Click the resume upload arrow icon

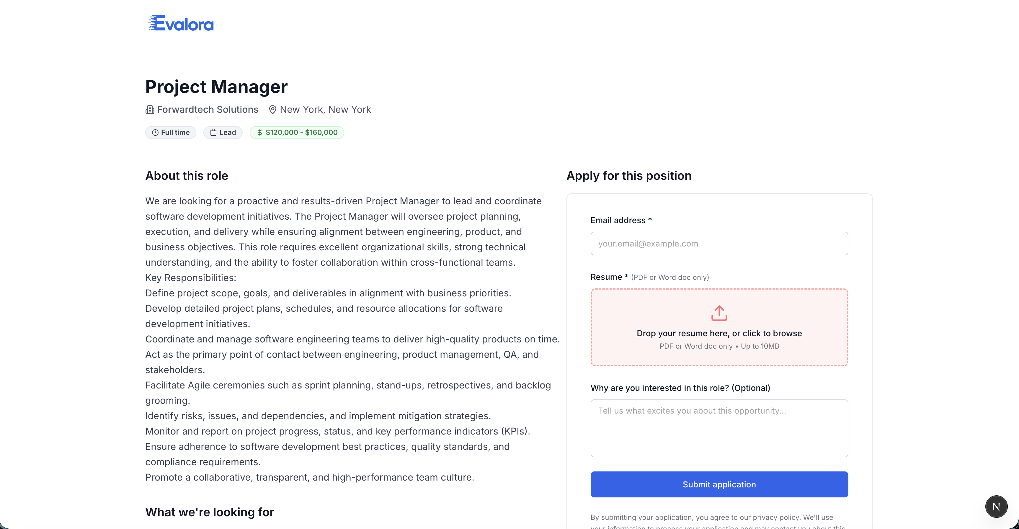719,313
